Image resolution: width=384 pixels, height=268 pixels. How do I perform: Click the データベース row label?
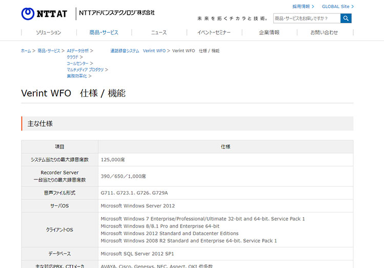[59, 254]
